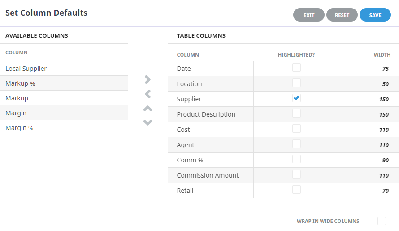Viewport: 399px width, 231px height.
Task: Click the right arrow to add column
Action: (147, 80)
